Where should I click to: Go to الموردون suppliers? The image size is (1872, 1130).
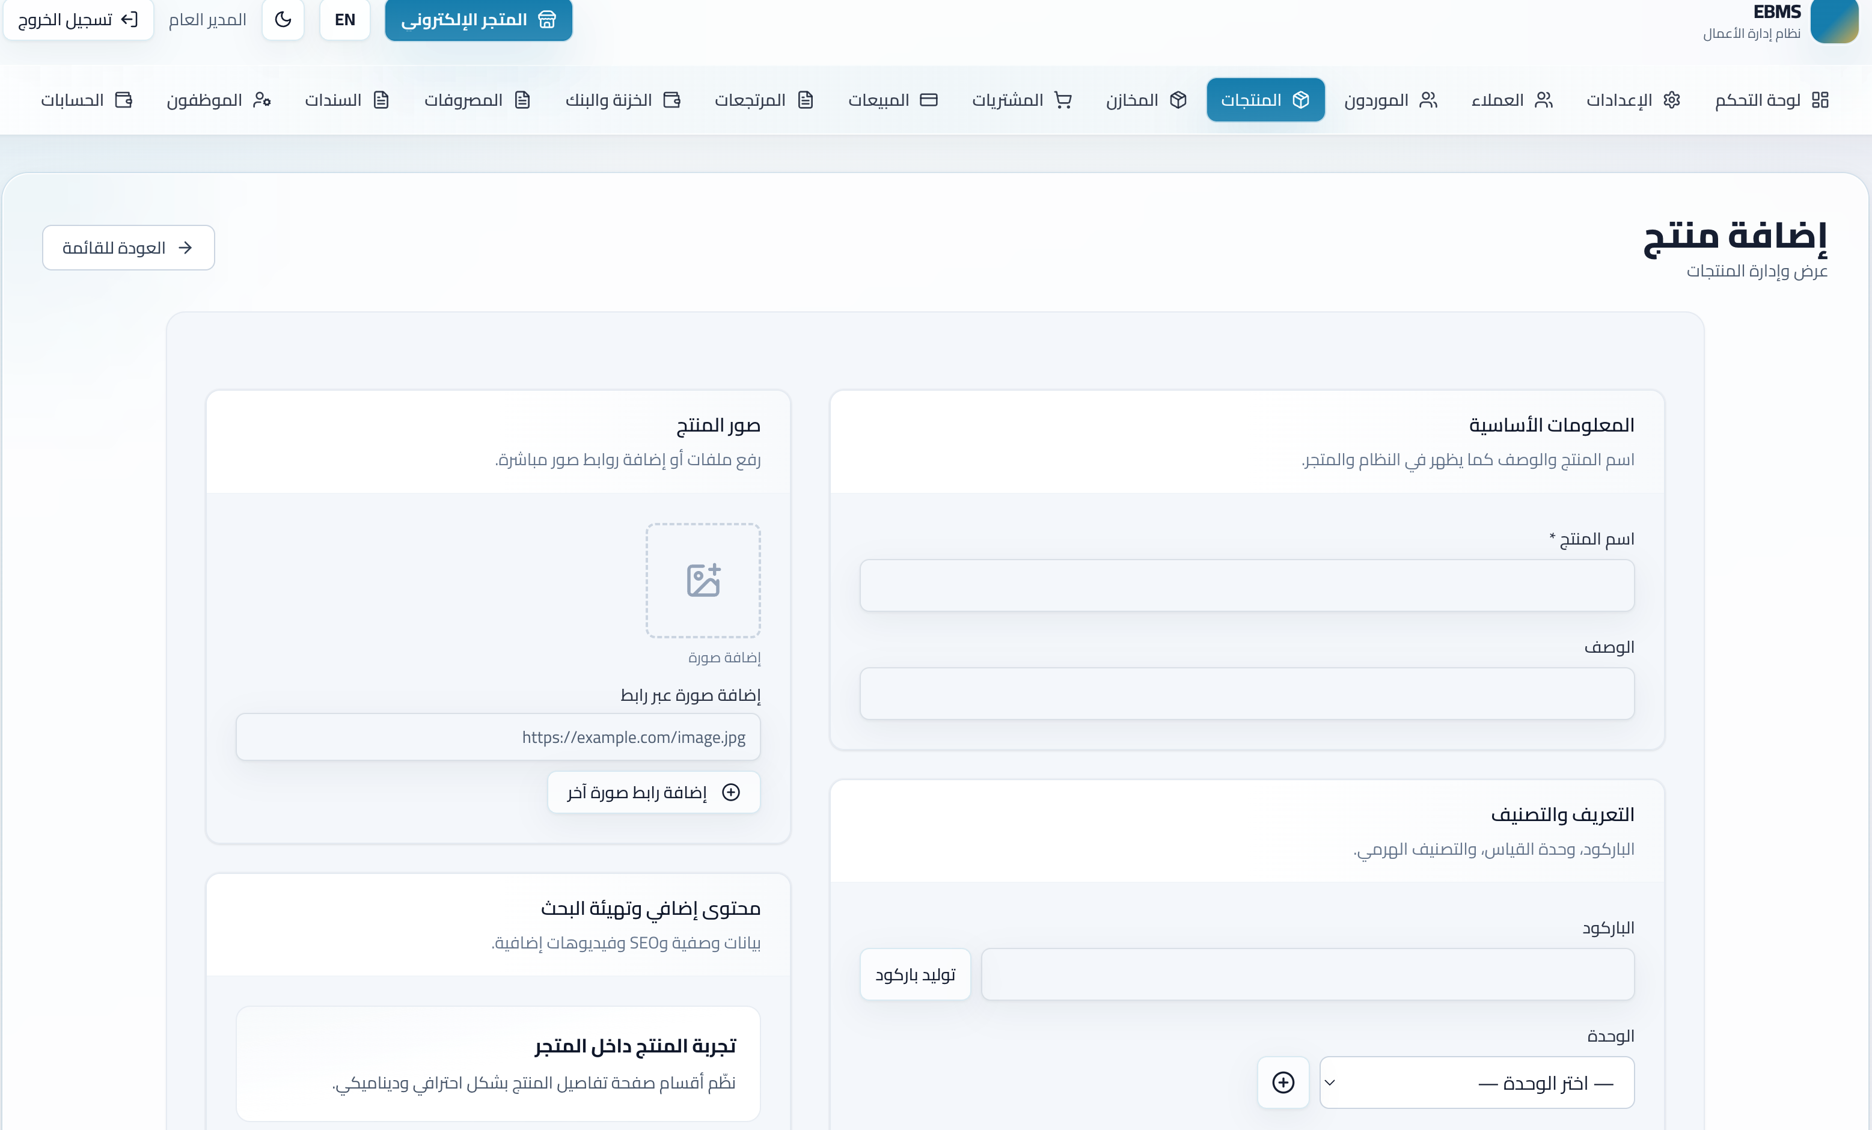[x=1390, y=100]
